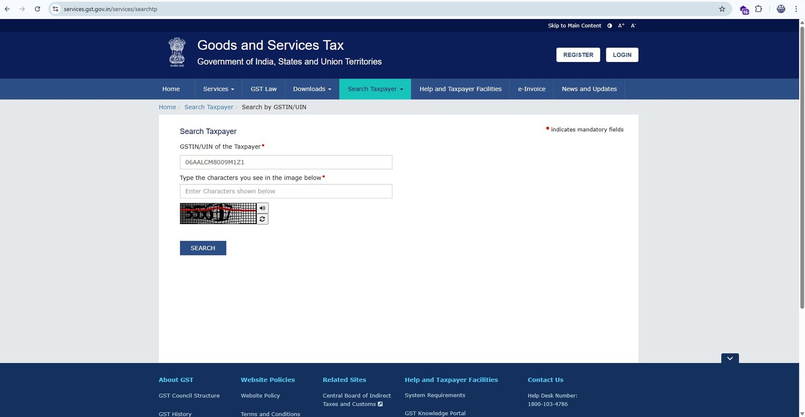Bookmark this page with star icon

pyautogui.click(x=722, y=9)
